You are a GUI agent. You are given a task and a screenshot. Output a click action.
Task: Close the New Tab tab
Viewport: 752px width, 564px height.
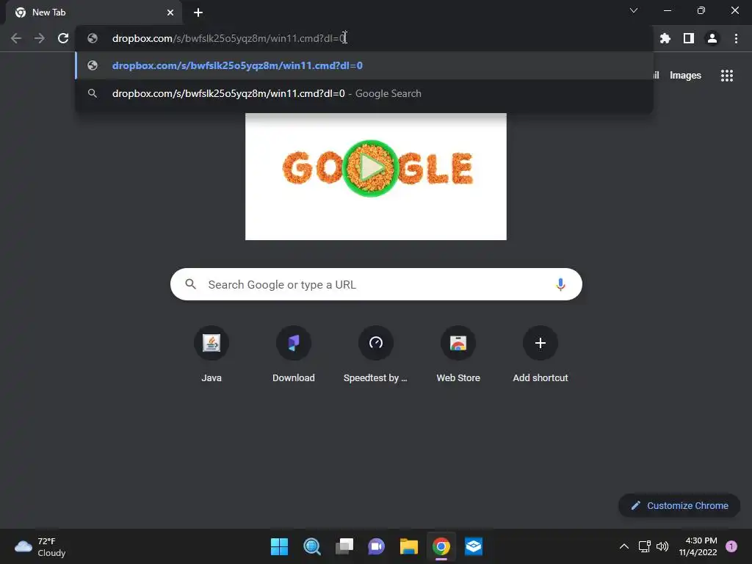pos(170,12)
